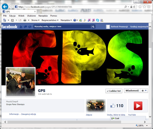Viewport: 153px width, 129px height.
Task: Click the Referat Promocji profile avatar
Action: [108, 27]
